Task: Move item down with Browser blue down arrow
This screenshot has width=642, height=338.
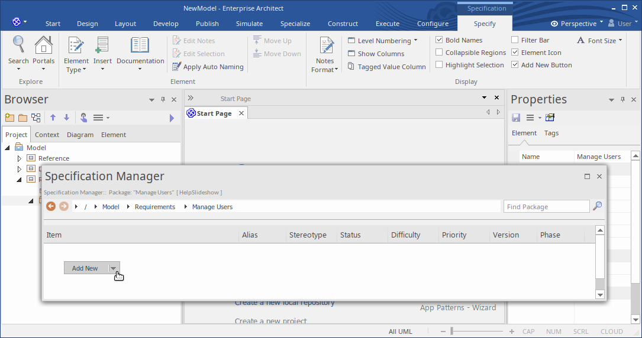Action: click(x=66, y=118)
